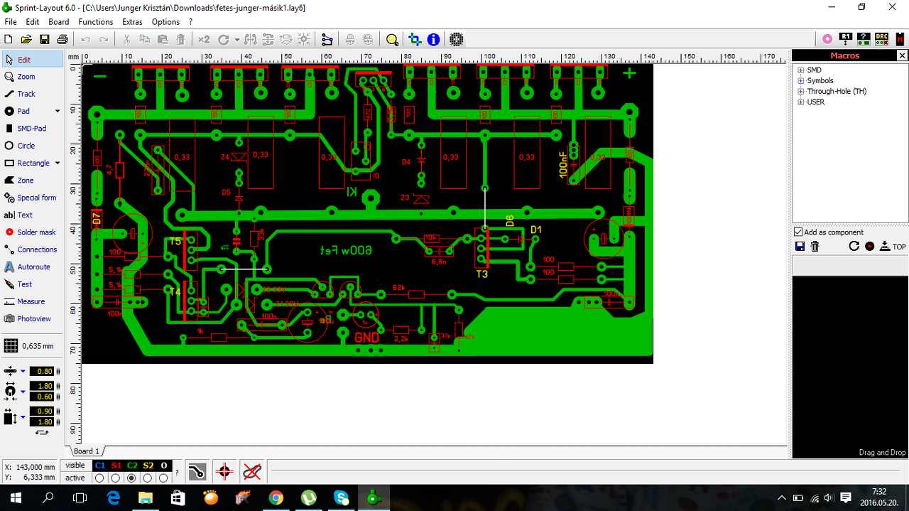The height and width of the screenshot is (511, 909).
Task: Toggle the Macros panel M icon
Action: [899, 39]
